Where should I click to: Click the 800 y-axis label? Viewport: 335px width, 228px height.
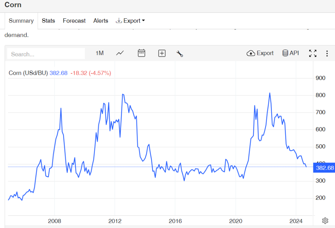click(x=321, y=95)
